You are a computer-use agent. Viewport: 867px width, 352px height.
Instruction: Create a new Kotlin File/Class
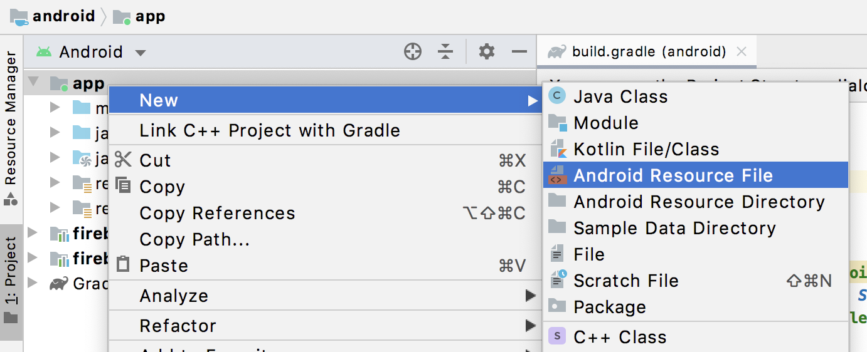tap(646, 149)
